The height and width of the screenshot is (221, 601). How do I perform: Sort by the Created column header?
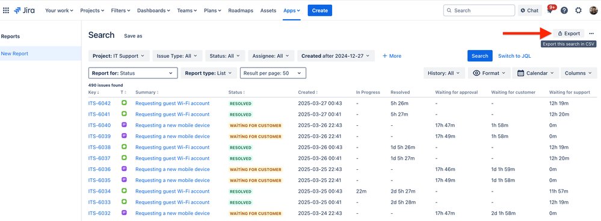point(308,93)
